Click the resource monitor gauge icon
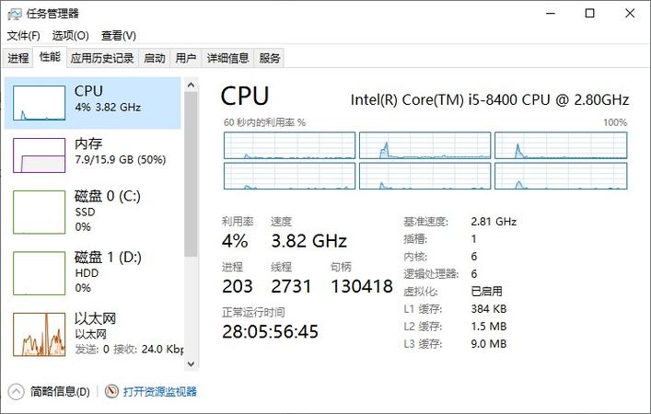This screenshot has height=414, width=651. (x=111, y=391)
